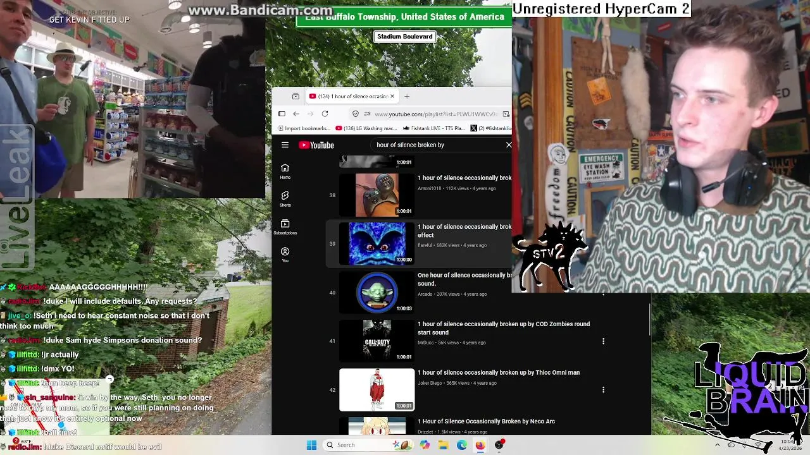Open the Import bookmarks bookmark

pos(302,128)
